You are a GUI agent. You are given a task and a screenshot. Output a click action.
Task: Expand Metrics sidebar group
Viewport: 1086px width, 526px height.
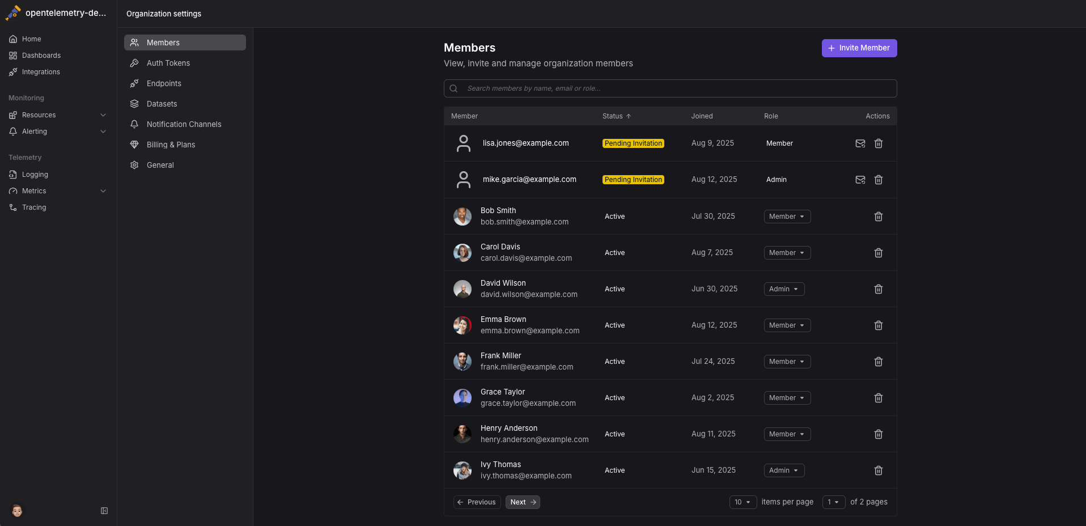[x=58, y=191]
